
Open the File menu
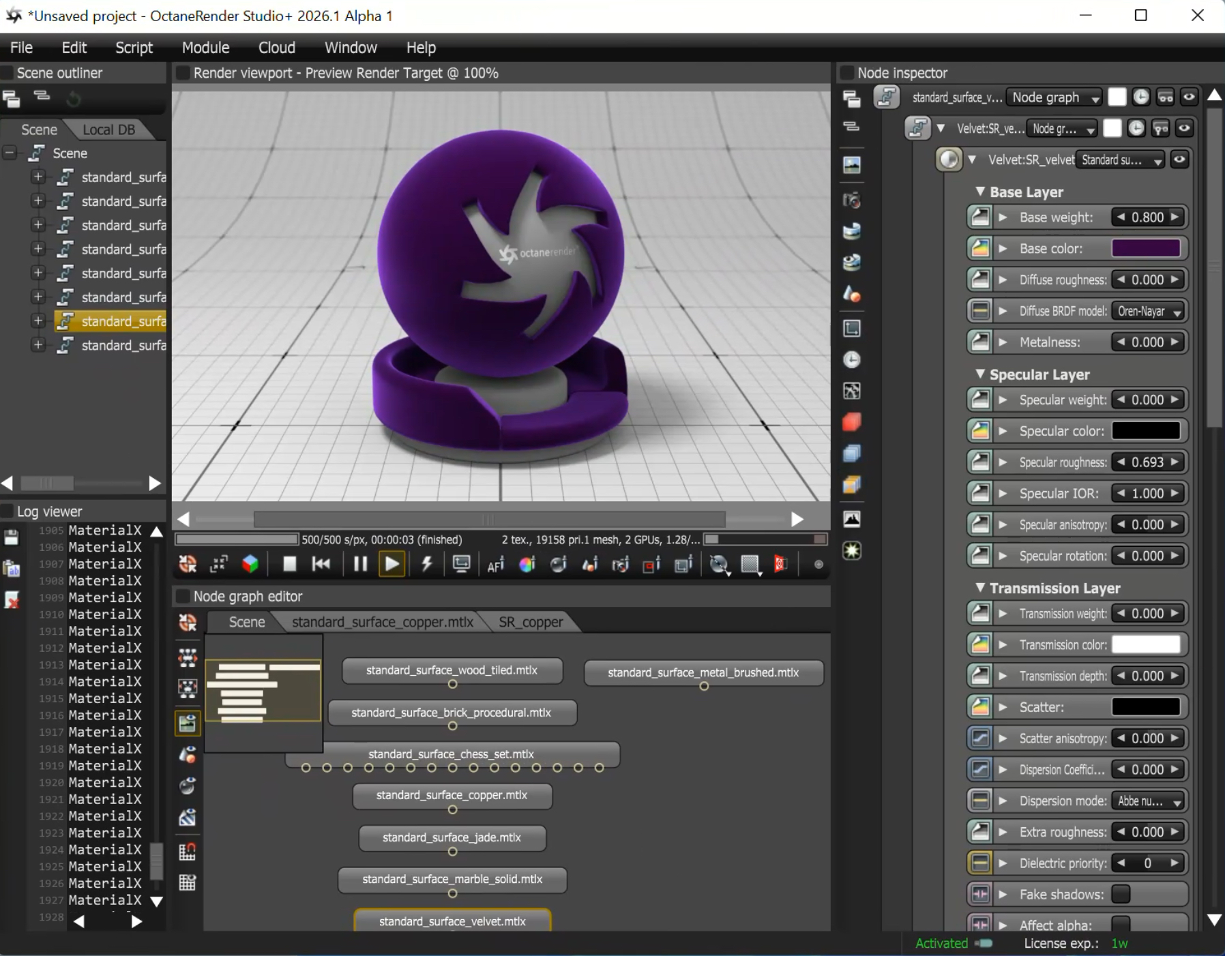click(x=21, y=48)
